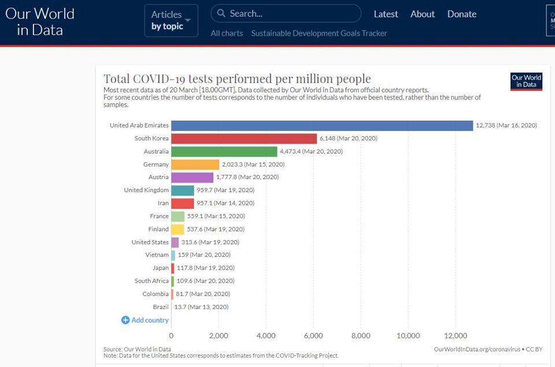Click the search magnifier icon
The width and height of the screenshot is (555, 367).
click(x=221, y=13)
